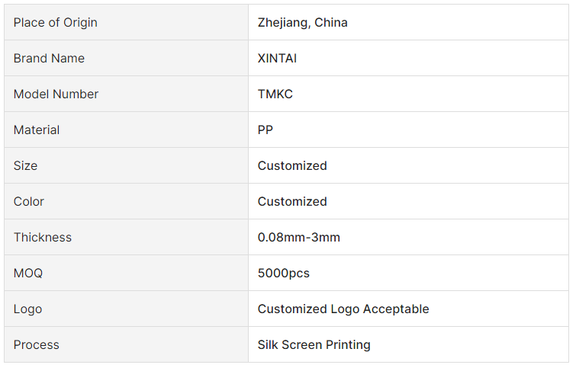Click the Place of Origin label cell
This screenshot has width=576, height=368.
126,22
